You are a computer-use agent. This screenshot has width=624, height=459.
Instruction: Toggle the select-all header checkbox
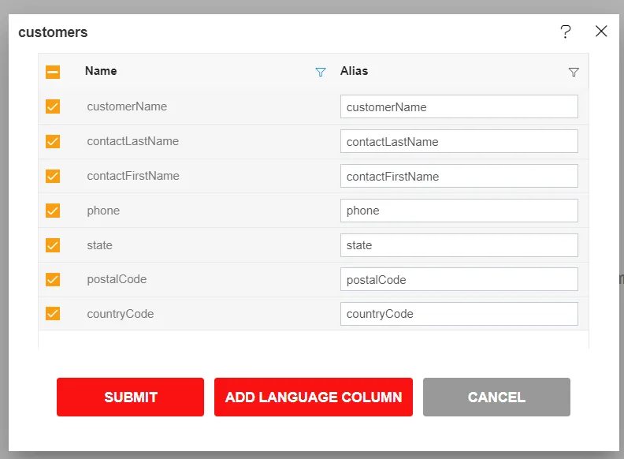(x=53, y=72)
